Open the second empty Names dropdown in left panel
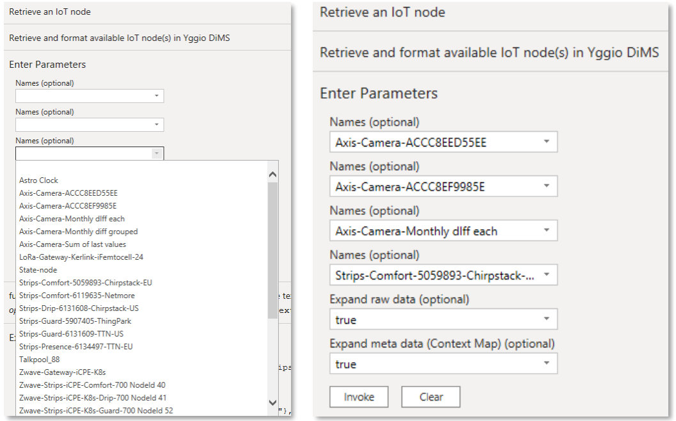 click(90, 125)
